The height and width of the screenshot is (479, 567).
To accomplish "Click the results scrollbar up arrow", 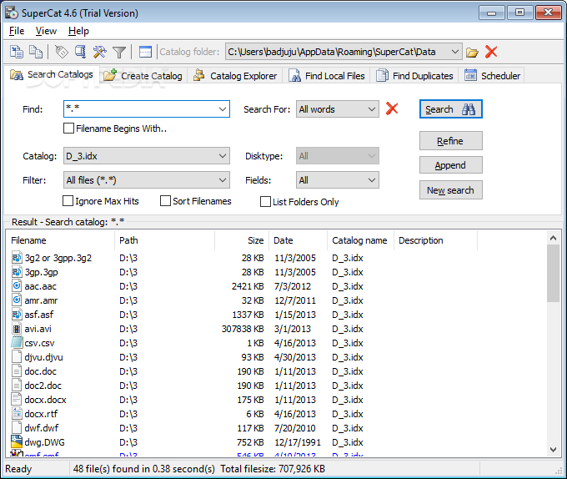I will pyautogui.click(x=553, y=238).
